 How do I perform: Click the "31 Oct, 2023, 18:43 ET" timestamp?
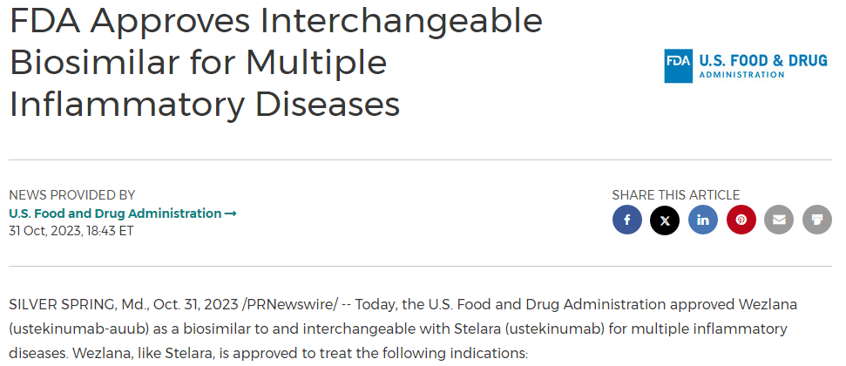(71, 231)
